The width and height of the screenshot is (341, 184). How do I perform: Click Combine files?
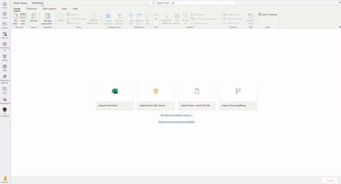coord(231,23)
